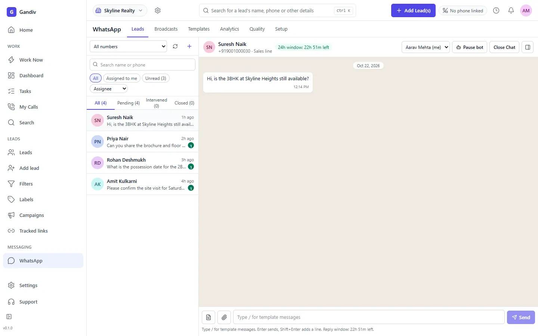Viewport: 538px width, 336px height.
Task: Expand the Skyline Realty workspace dropdown
Action: click(x=120, y=10)
